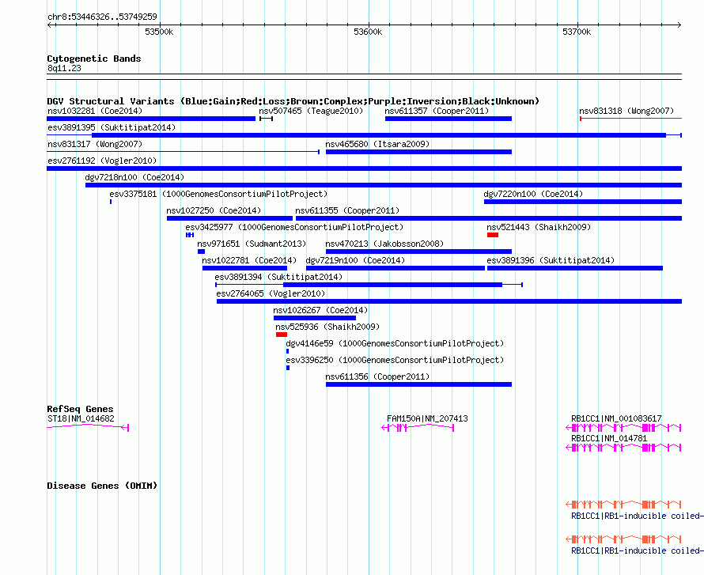Click the esv3375181 1000GenomesConsortiumPilotProject label
The width and height of the screenshot is (704, 575).
point(218,194)
